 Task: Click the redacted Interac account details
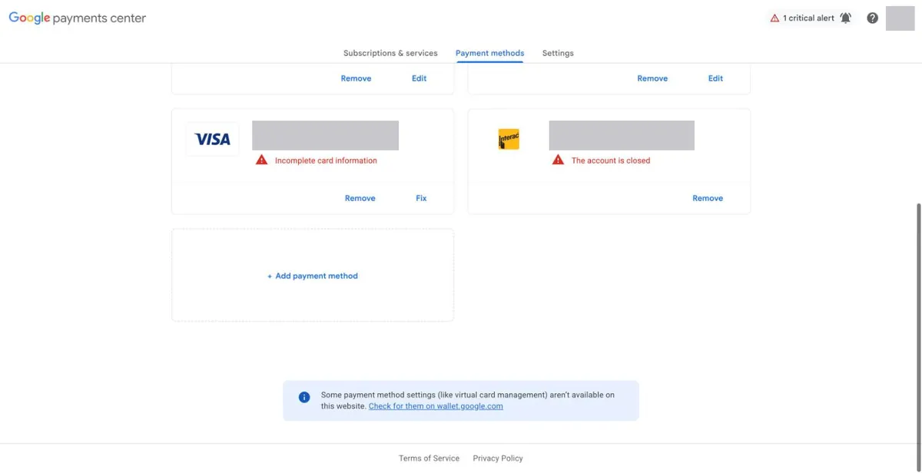pyautogui.click(x=622, y=135)
